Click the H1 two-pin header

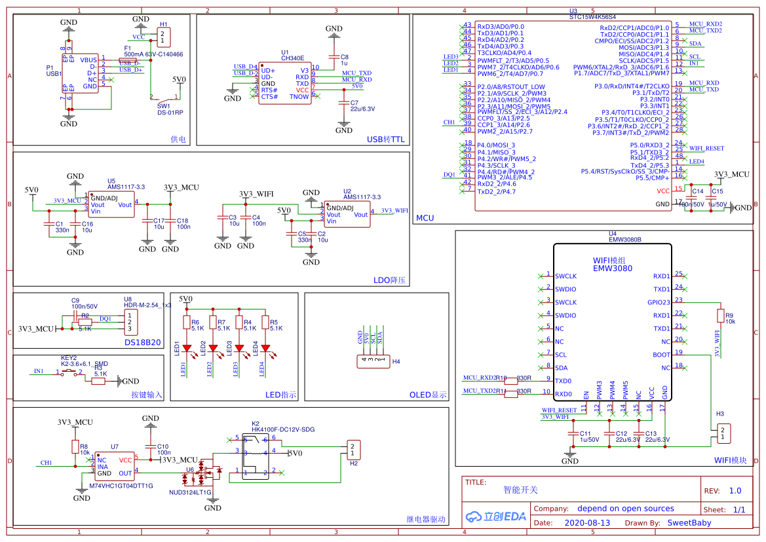point(163,37)
